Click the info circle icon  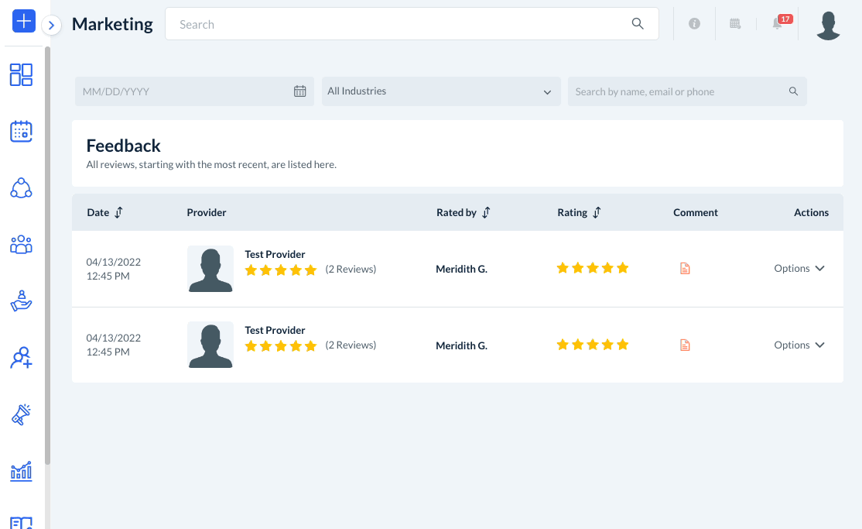(x=694, y=24)
